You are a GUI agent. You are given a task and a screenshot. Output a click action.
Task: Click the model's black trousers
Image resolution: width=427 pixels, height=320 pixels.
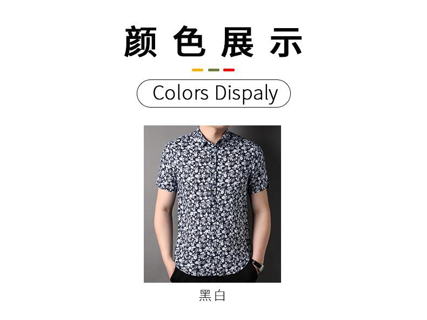click(x=214, y=275)
